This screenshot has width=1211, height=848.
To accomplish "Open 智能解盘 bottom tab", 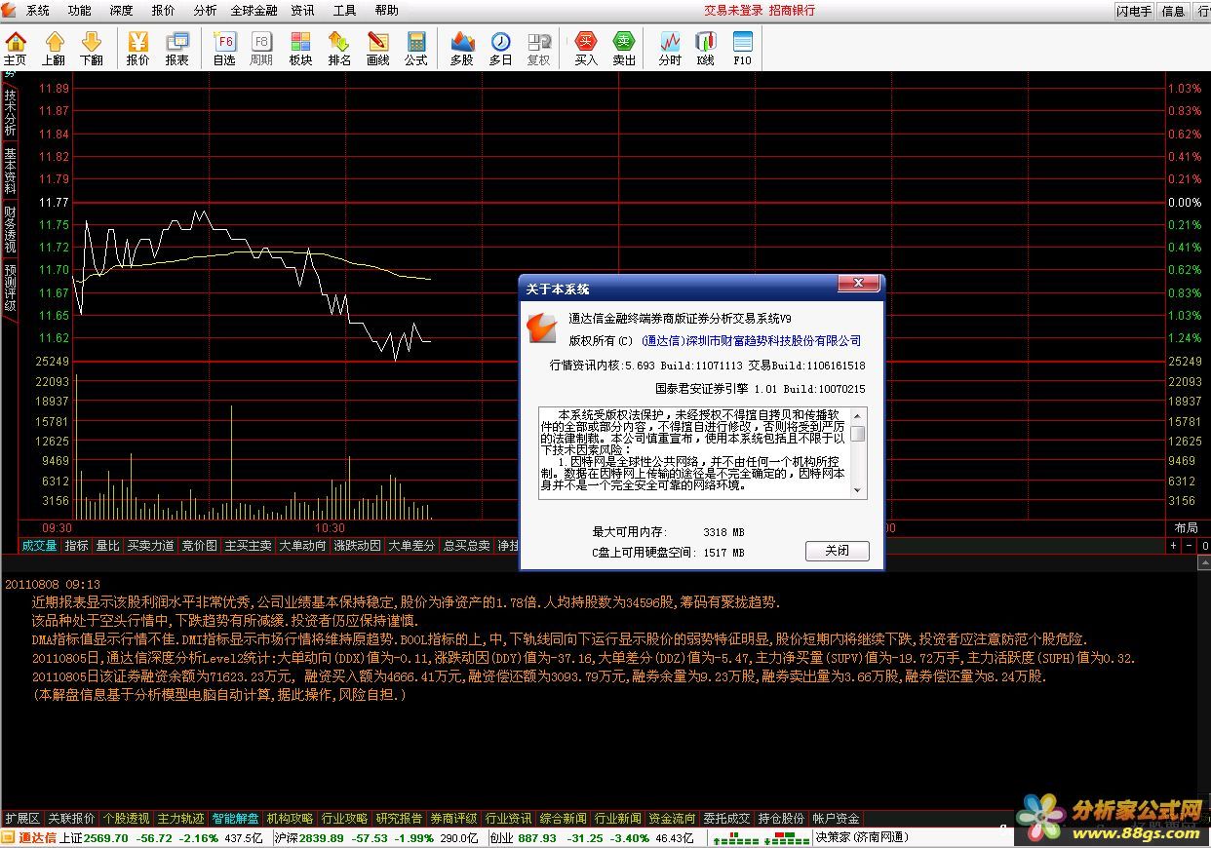I will (235, 819).
